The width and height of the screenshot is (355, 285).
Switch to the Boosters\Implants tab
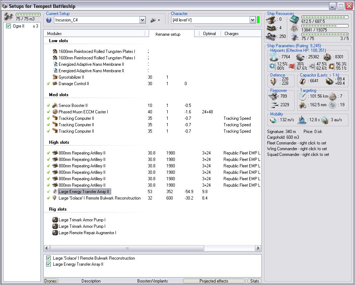coord(152,281)
